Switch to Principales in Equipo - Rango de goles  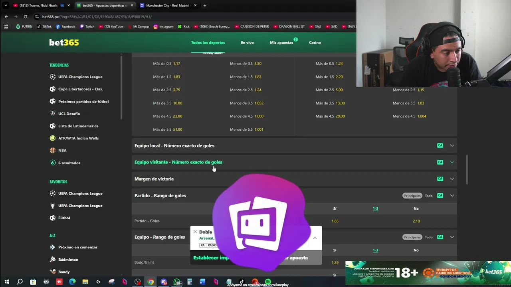tap(412, 237)
